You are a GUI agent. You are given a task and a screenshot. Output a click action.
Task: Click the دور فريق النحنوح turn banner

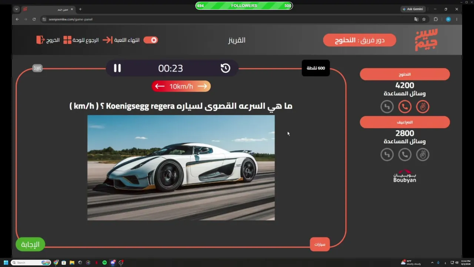point(360,40)
